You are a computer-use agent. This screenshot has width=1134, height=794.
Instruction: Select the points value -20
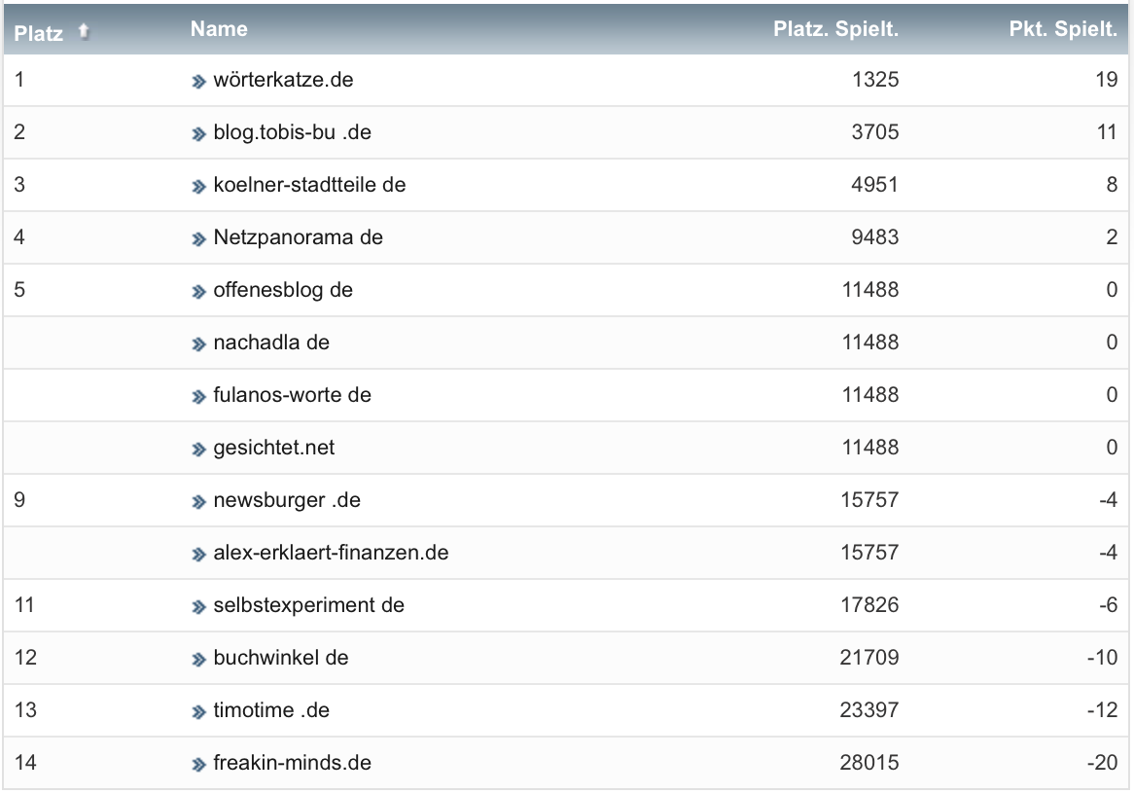(1102, 763)
